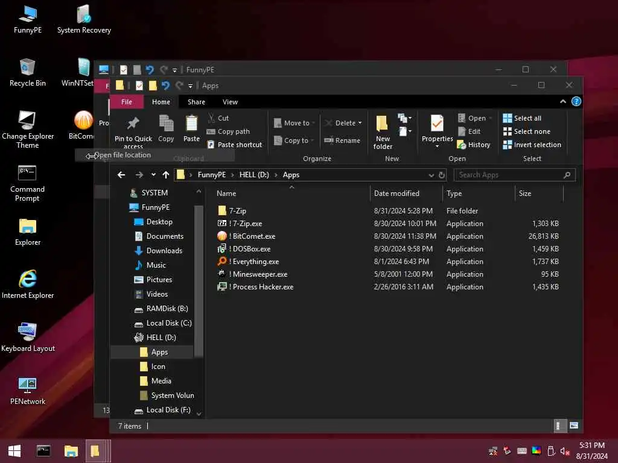This screenshot has height=463, width=618.
Task: Collapse the ribbon with the chevron
Action: 563,101
